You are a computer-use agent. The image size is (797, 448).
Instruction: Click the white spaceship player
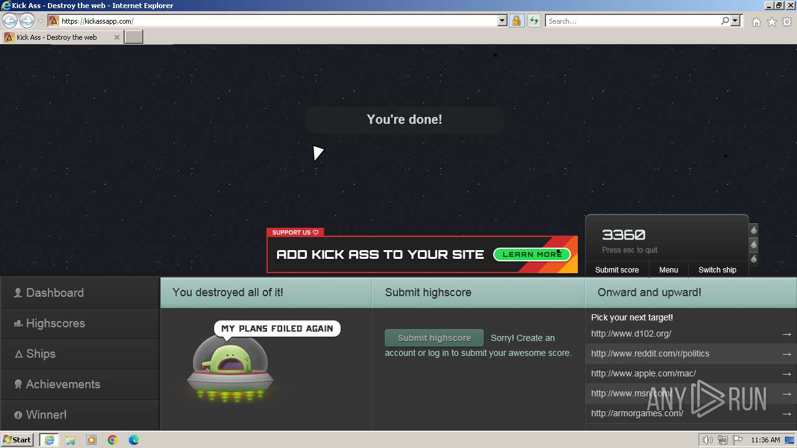318,153
